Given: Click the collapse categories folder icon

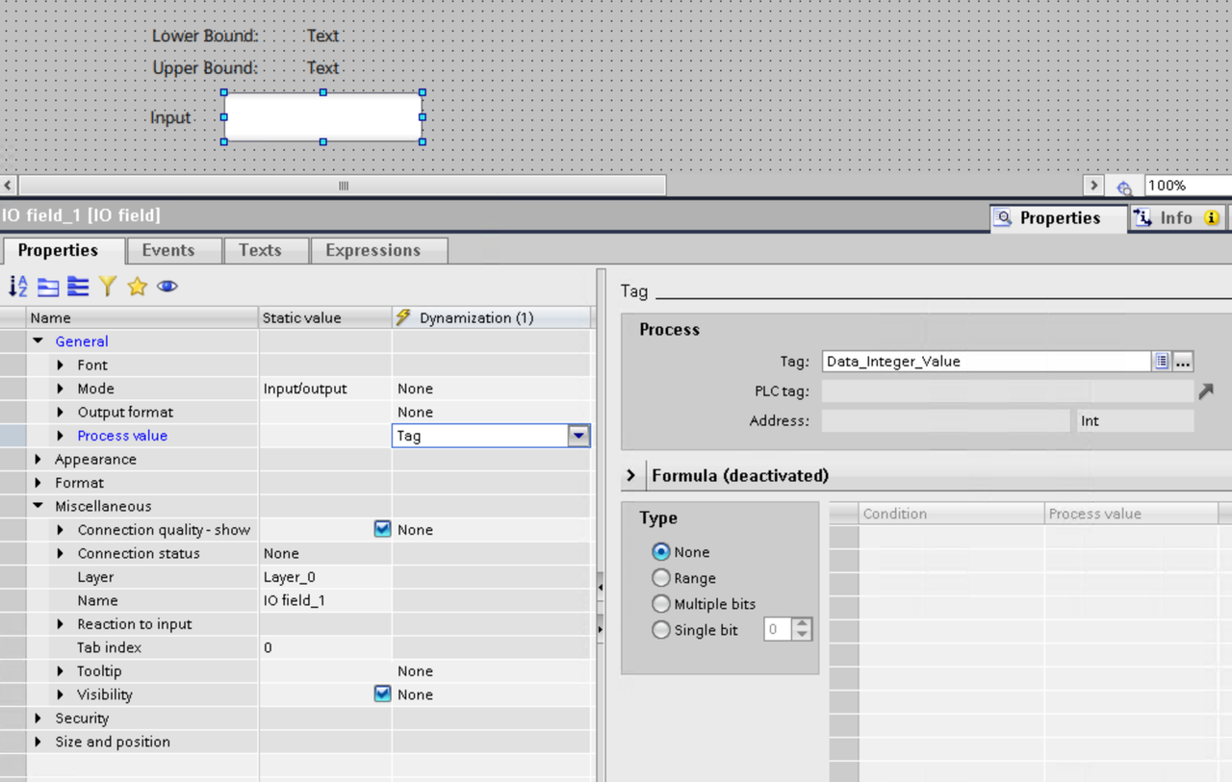Looking at the screenshot, I should click(48, 286).
